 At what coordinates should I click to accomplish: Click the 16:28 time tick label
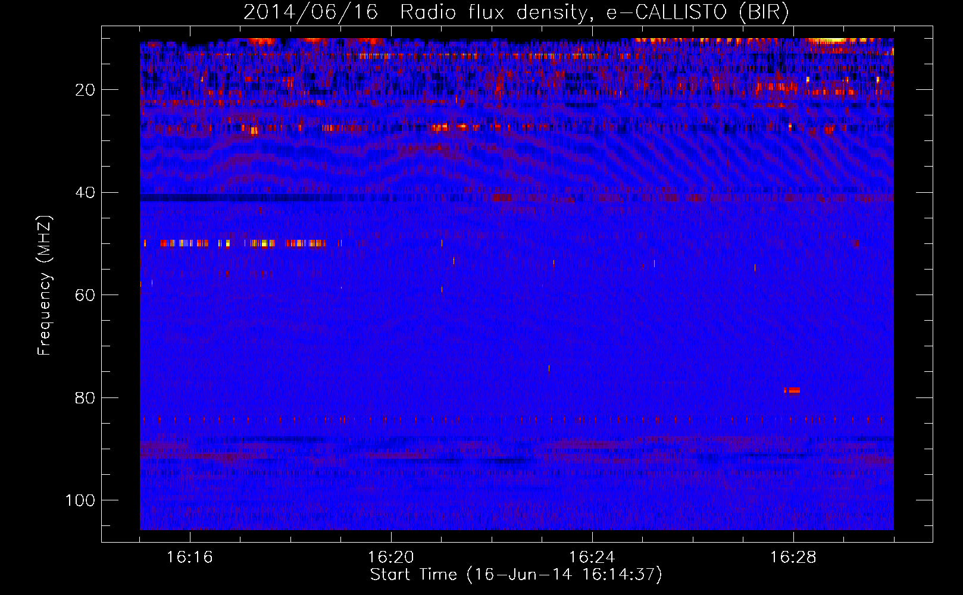coord(793,557)
